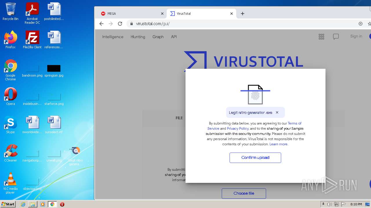371x208 pixels.
Task: Select the references Word document icon
Action: [54, 40]
